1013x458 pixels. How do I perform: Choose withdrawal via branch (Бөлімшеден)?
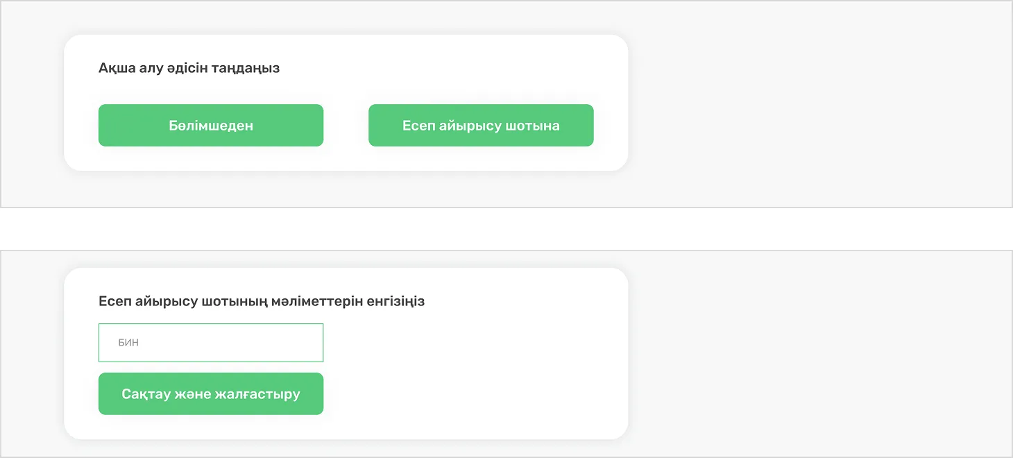point(211,126)
